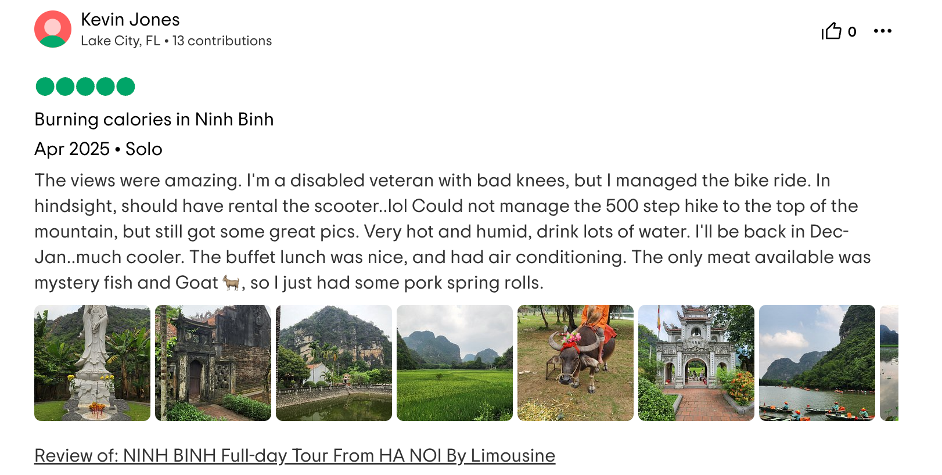Click the helpful vote count number
This screenshot has height=475, width=942.
click(852, 32)
